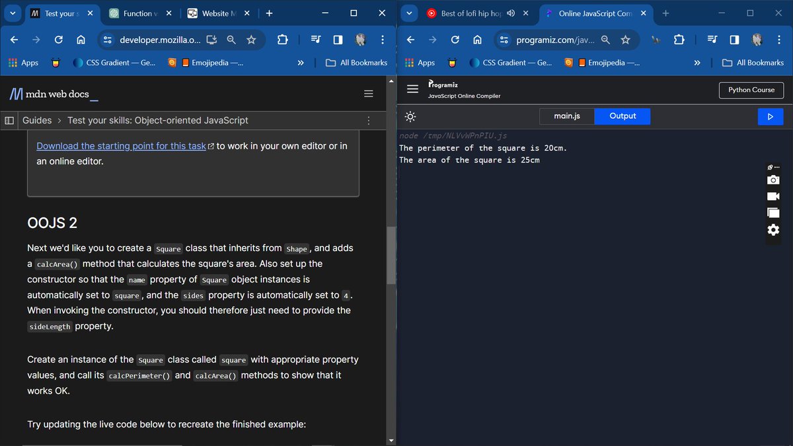Screen dimensions: 793x446
Task: Open CSS Gradient bookmark in right window
Action: [x=511, y=63]
